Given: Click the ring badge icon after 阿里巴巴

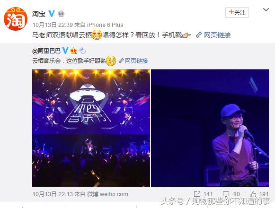Looking at the screenshot, I should pos(82,51).
